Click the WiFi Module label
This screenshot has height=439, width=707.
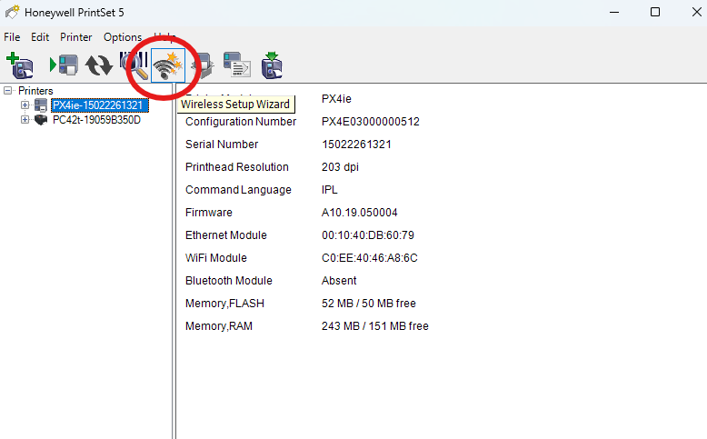(216, 258)
